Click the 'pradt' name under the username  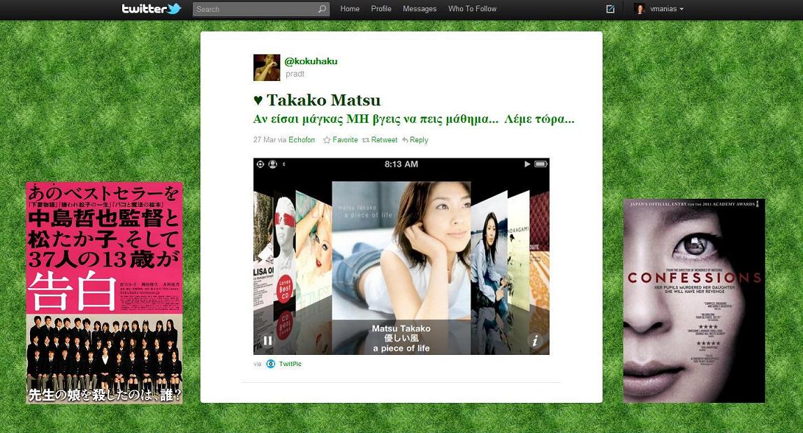click(x=295, y=74)
